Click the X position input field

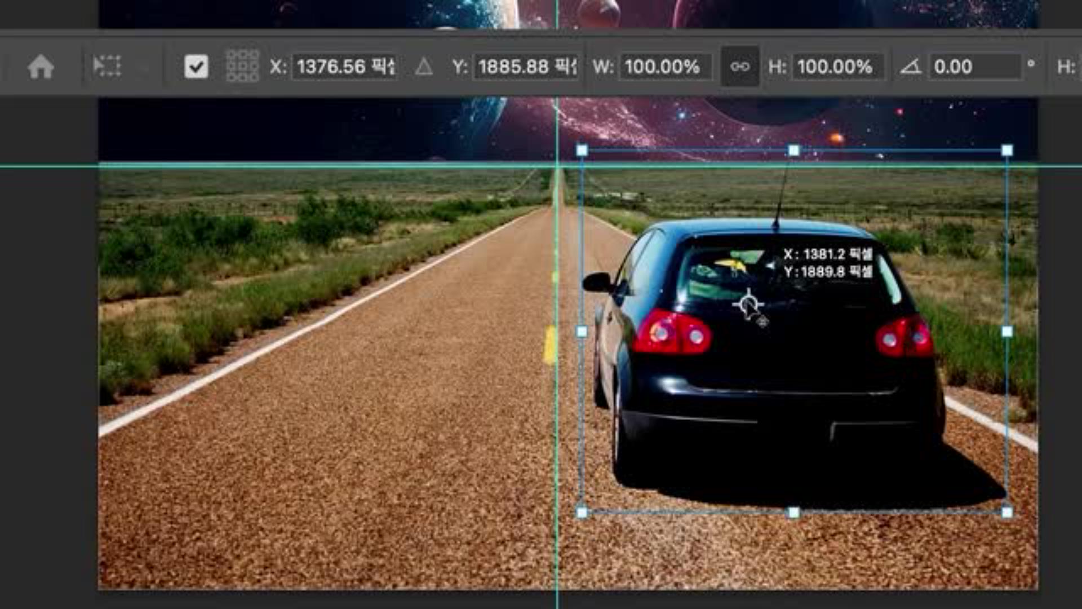tap(345, 67)
